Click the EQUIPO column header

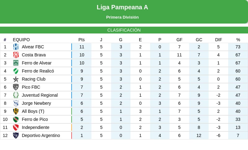pyautogui.click(x=21, y=40)
